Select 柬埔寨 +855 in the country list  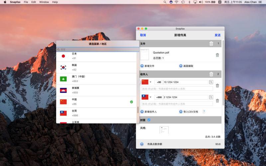(x=96, y=90)
